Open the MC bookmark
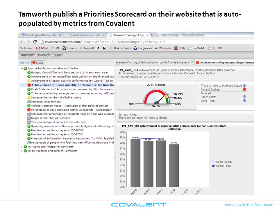 (x=55, y=48)
